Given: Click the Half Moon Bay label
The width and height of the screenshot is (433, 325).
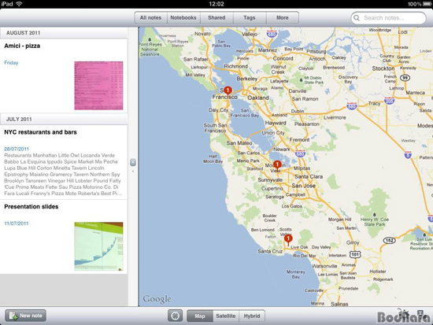Looking at the screenshot, I should coord(213,159).
